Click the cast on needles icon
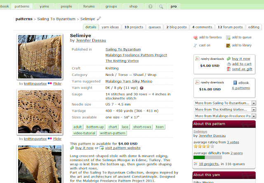This screenshot has width=264, height=183. pyautogui.click(x=195, y=45)
